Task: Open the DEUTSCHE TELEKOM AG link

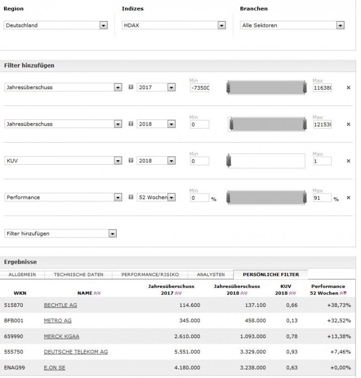Action: [76, 352]
